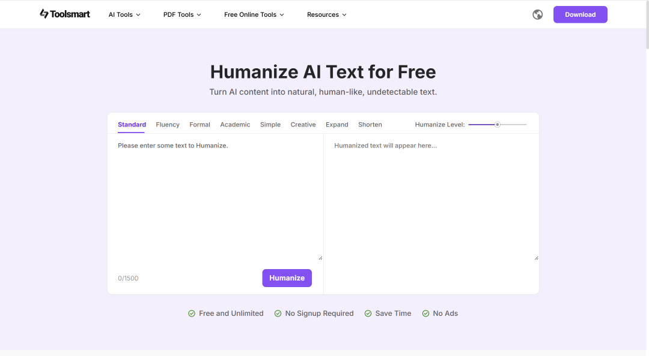Click the Save Time checkmark icon
The height and width of the screenshot is (356, 649).
(368, 313)
